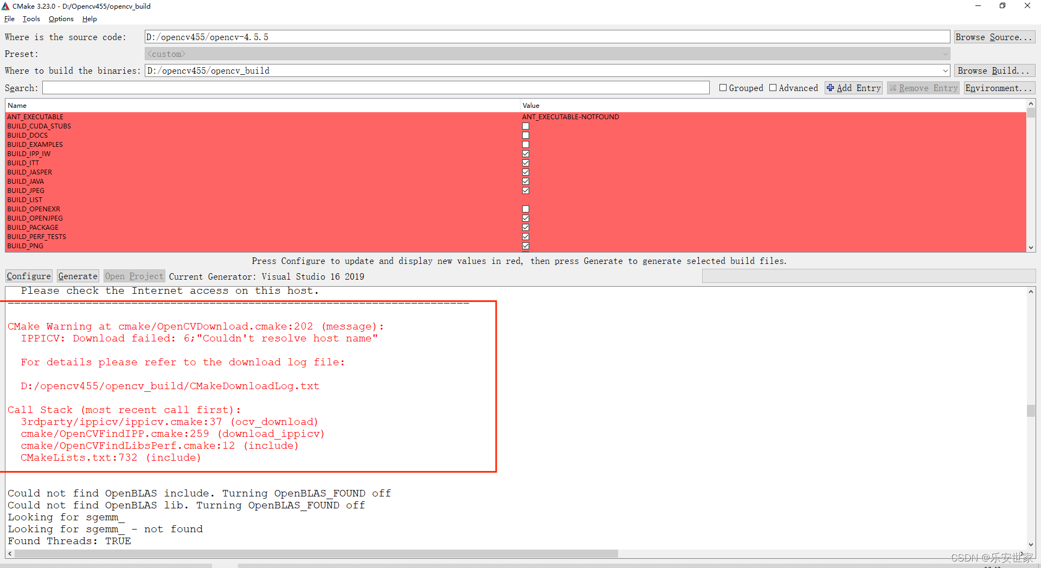Click the 'IPPICV: Download failed' log line

click(x=199, y=338)
